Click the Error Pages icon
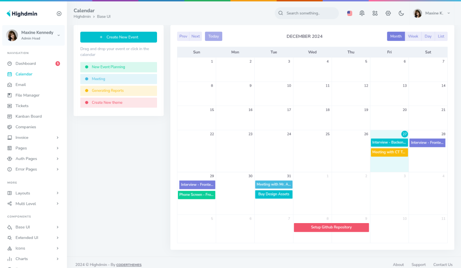Screen dimensions: 461x268 click(9, 169)
